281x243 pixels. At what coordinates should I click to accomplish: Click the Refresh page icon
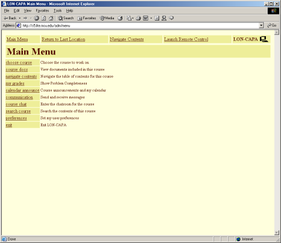[43, 18]
